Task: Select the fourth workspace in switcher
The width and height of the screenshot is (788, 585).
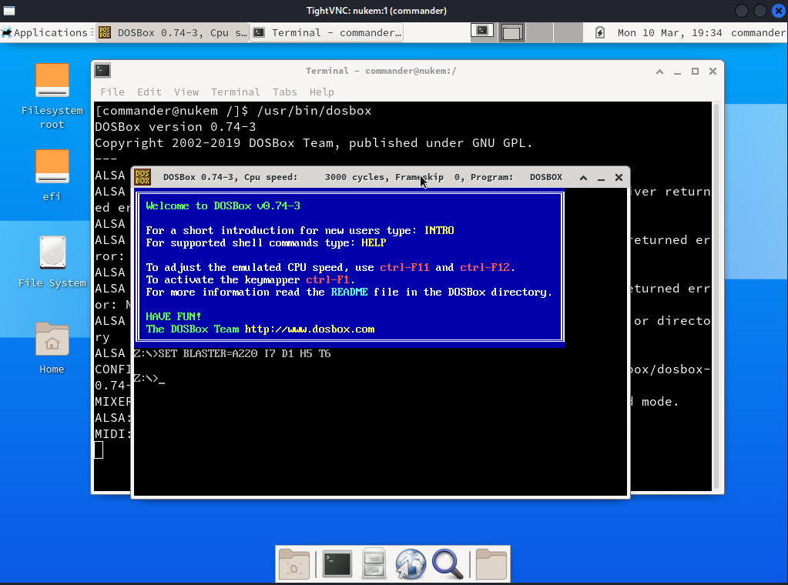Action: [x=568, y=32]
